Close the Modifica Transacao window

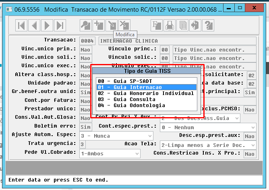click(255, 8)
